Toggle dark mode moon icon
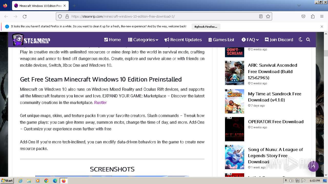 click(x=301, y=40)
